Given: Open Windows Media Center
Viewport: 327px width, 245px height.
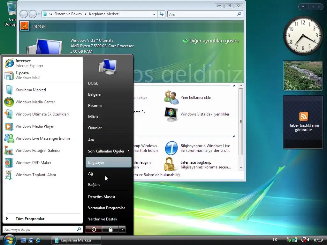Looking at the screenshot, I should pyautogui.click(x=43, y=102).
